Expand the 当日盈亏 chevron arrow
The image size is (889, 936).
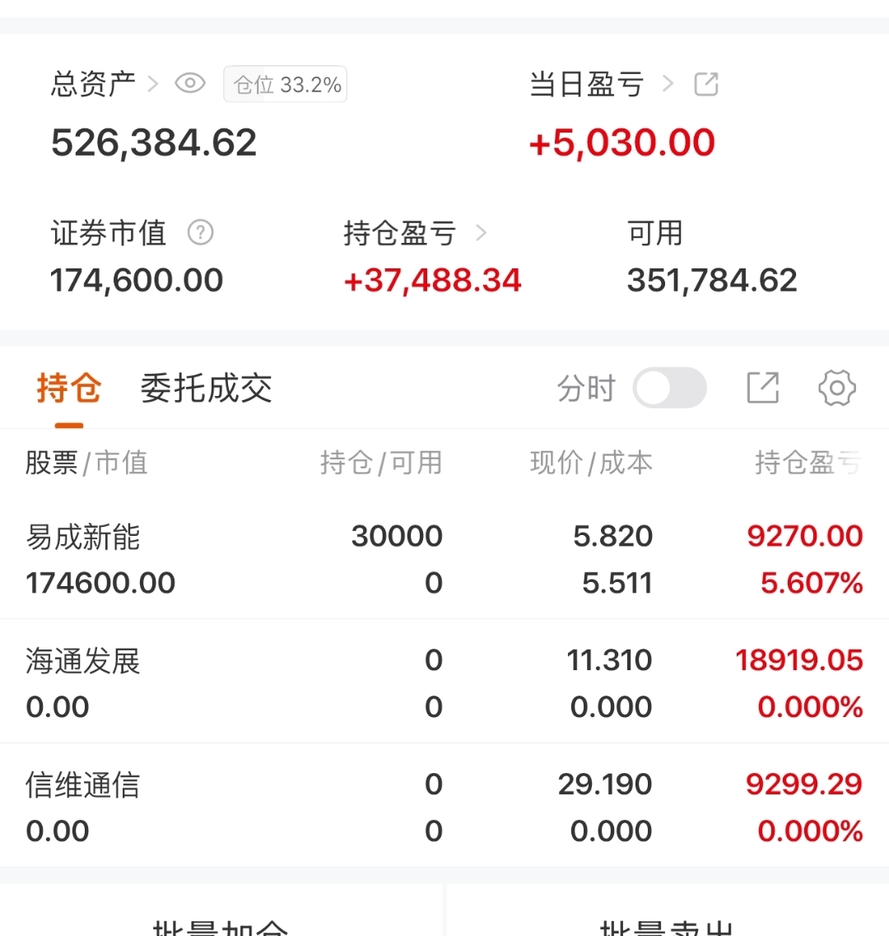click(668, 84)
